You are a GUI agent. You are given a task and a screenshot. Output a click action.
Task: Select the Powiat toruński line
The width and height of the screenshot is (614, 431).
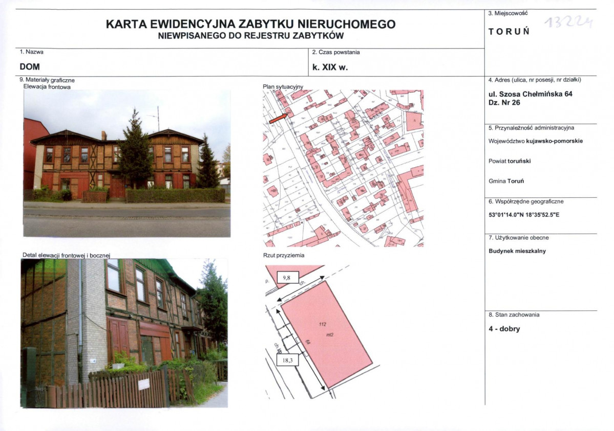[510, 161]
